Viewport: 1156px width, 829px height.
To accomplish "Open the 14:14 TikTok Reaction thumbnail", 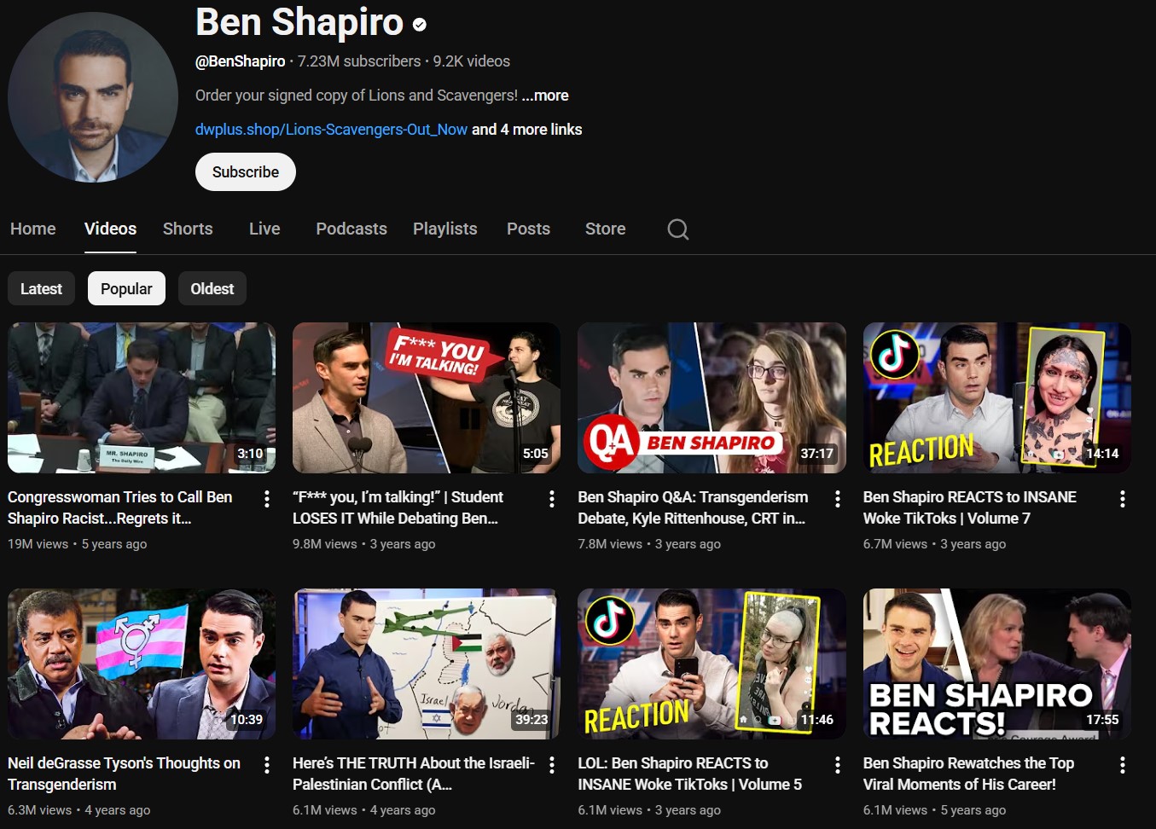I will click(997, 397).
